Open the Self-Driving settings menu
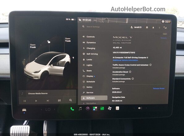 [x=90, y=54]
